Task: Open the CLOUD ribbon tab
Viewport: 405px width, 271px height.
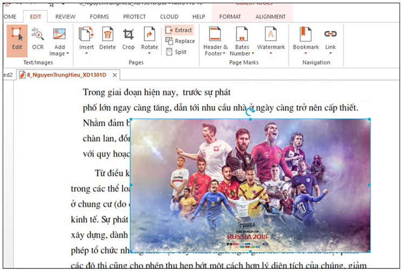Action: pyautogui.click(x=169, y=17)
